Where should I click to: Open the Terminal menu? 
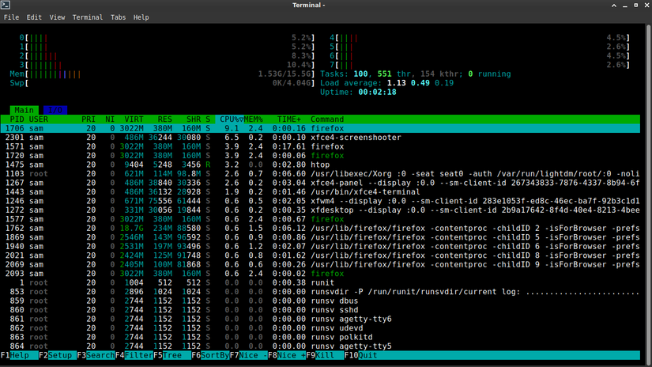87,17
